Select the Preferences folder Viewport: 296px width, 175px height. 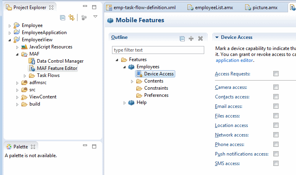[152, 95]
